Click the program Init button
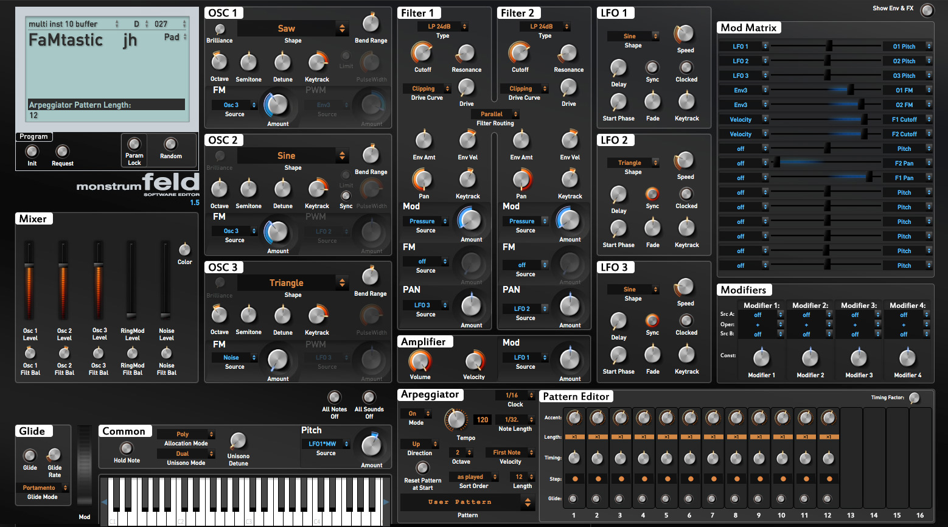Viewport: 948px width, 527px height. coord(32,151)
